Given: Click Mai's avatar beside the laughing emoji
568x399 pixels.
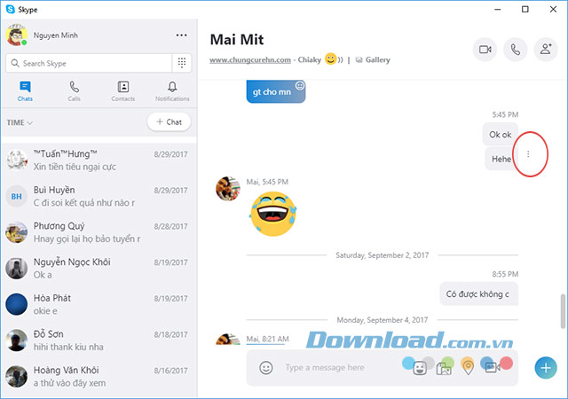Looking at the screenshot, I should pos(228,189).
